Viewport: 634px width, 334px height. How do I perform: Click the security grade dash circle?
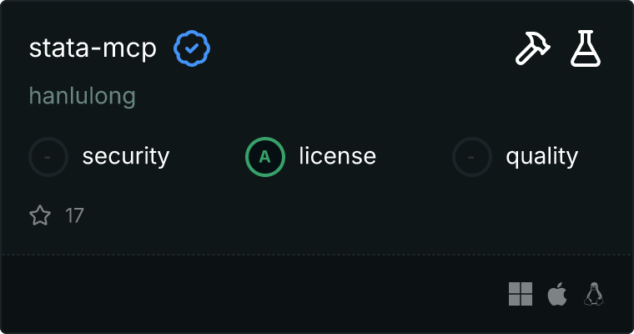pyautogui.click(x=48, y=156)
